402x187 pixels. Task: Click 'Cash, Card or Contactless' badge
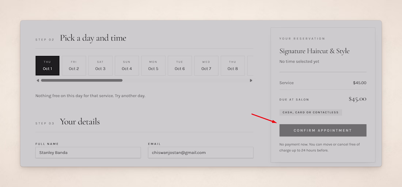click(311, 112)
